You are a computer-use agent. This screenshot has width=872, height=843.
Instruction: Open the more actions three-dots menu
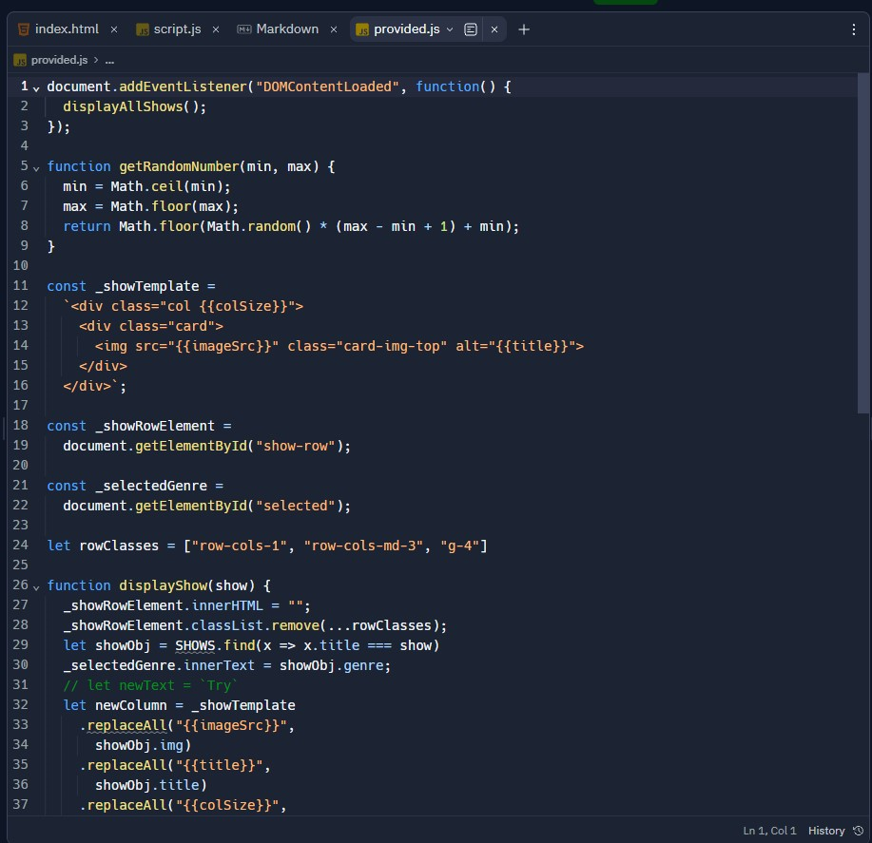pyautogui.click(x=853, y=29)
